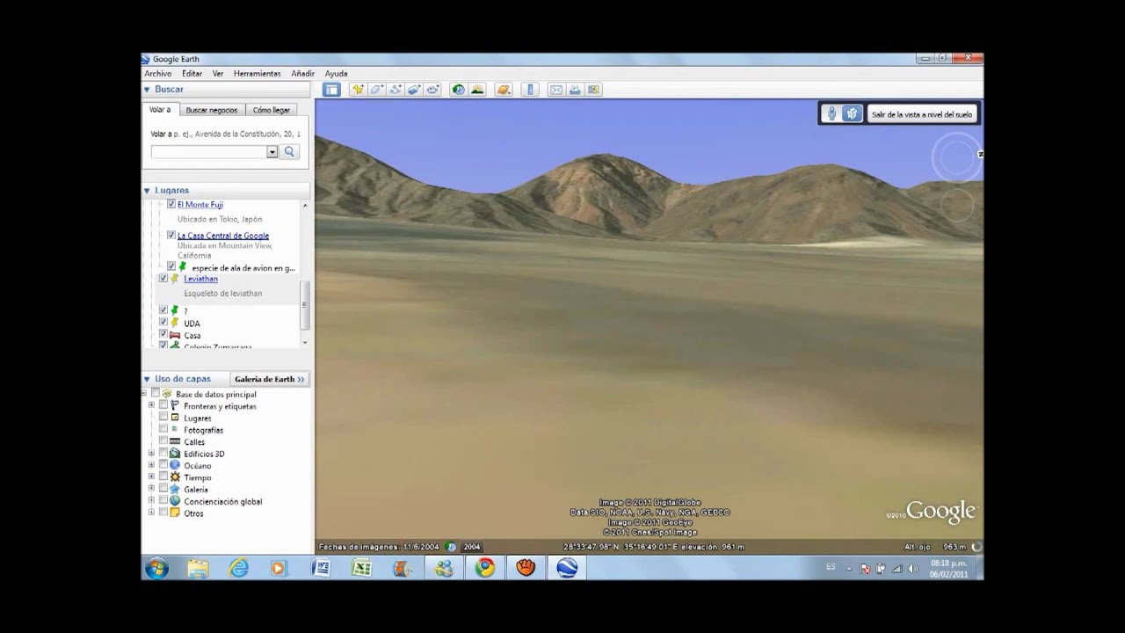This screenshot has width=1125, height=633.
Task: Open the planet switcher icon
Action: click(x=504, y=90)
